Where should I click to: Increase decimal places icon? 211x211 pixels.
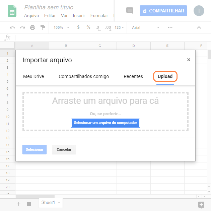[108, 28]
